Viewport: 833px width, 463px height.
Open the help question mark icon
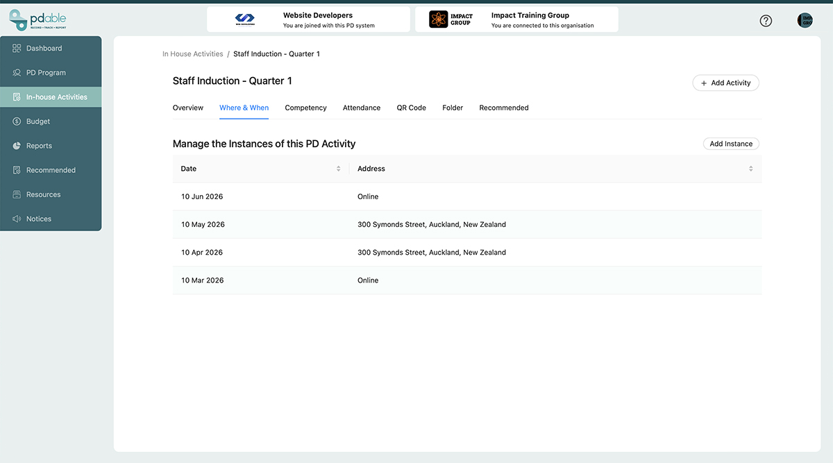766,21
